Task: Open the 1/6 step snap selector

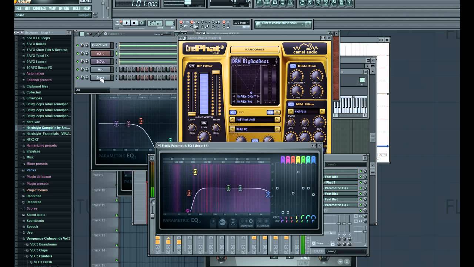Action: (x=241, y=23)
